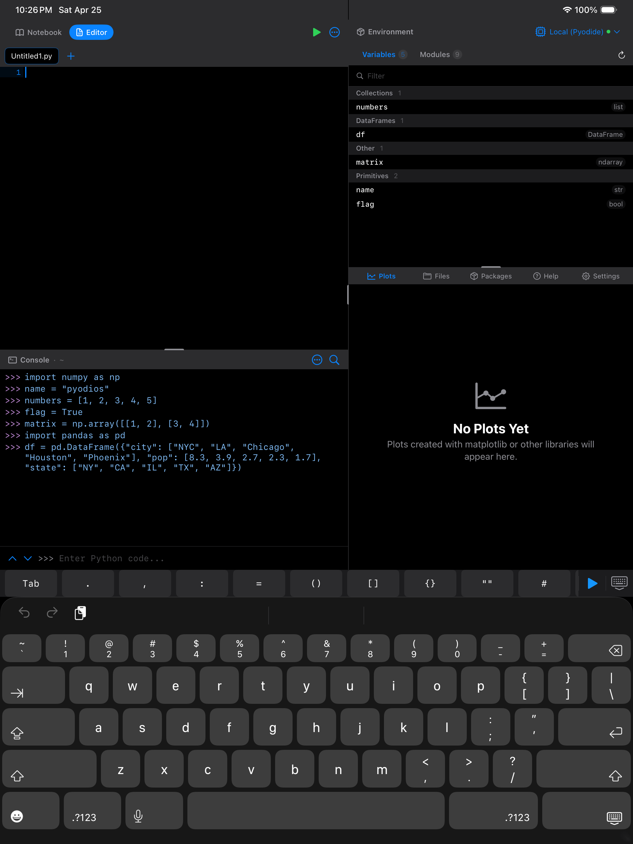This screenshot has width=633, height=844.
Task: Expand the numbers list variable
Action: pos(491,107)
